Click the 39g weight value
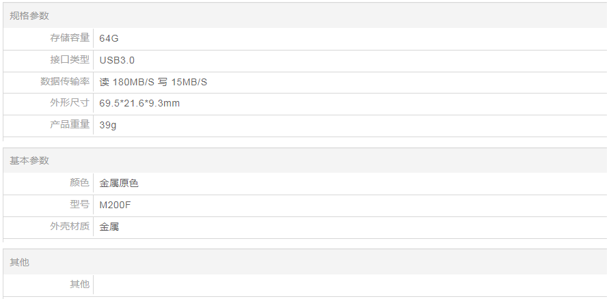Image resolution: width=611 pixels, height=299 pixels. (x=108, y=125)
